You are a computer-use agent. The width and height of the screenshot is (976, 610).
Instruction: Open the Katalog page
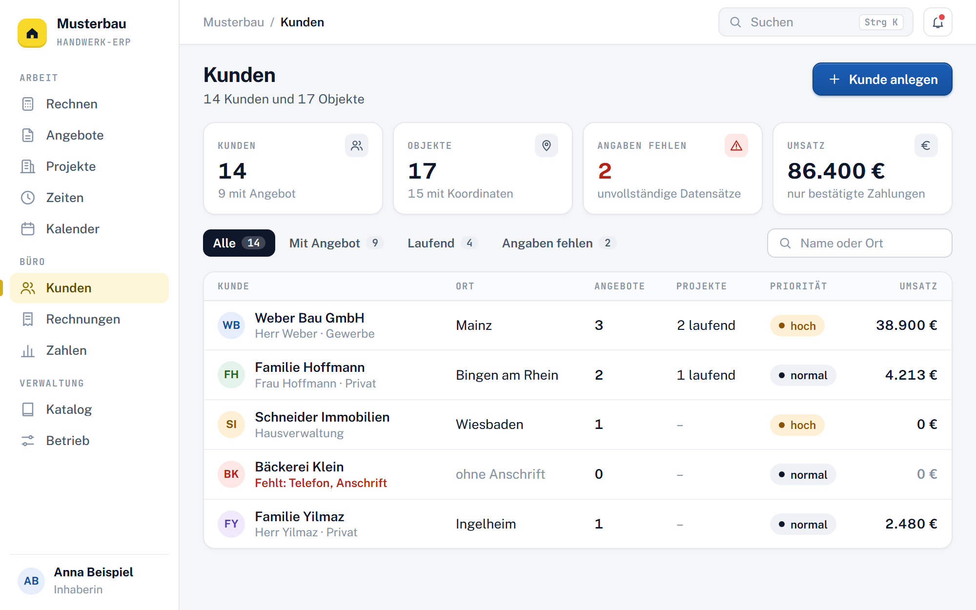pyautogui.click(x=89, y=409)
